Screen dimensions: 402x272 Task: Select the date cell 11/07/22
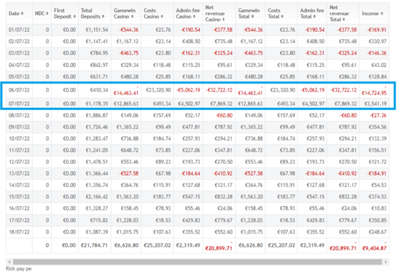pos(19,150)
